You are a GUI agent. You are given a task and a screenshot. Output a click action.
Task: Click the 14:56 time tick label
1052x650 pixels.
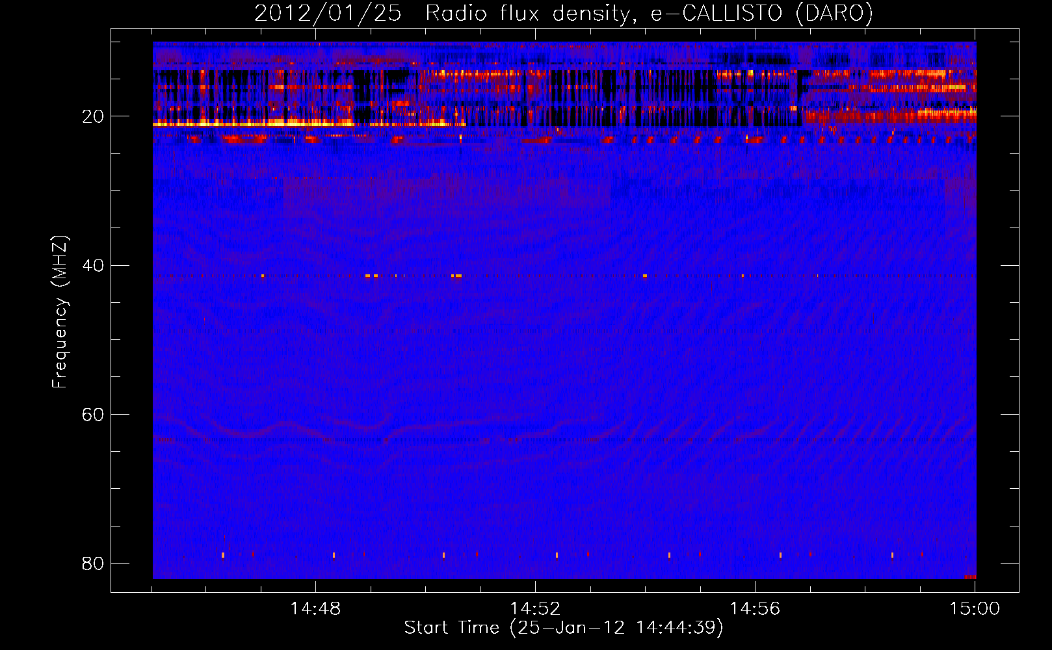click(755, 609)
